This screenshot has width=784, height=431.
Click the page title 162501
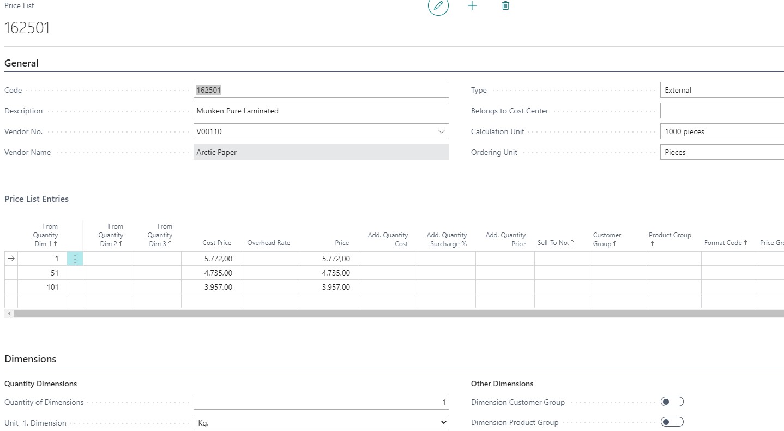pyautogui.click(x=27, y=28)
